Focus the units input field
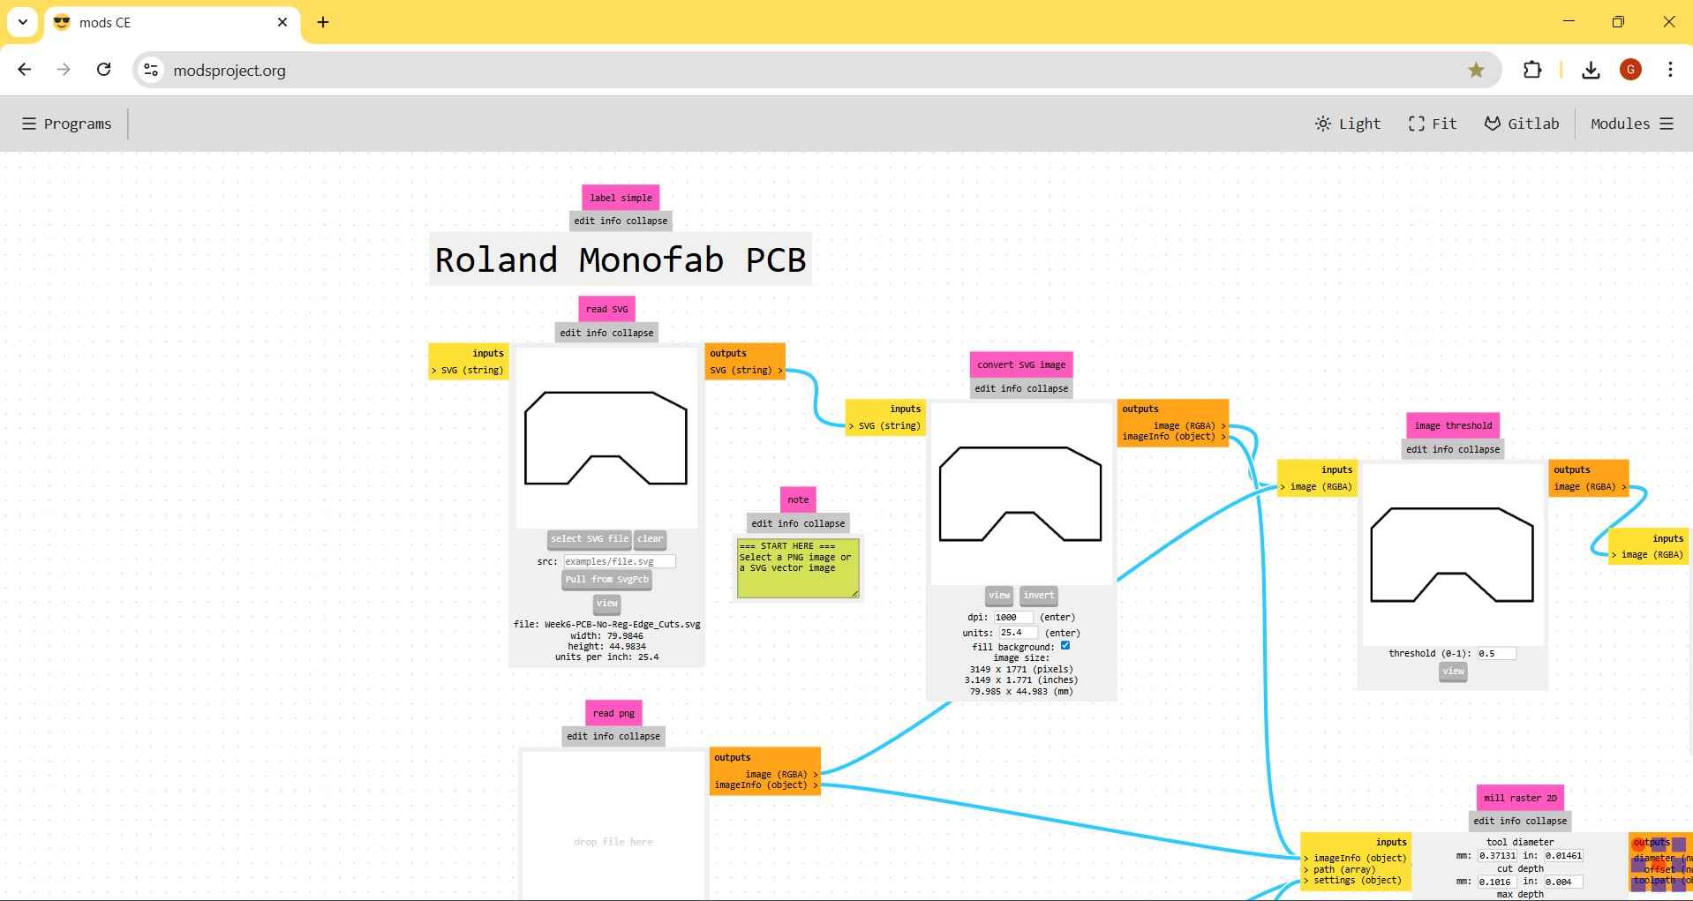The width and height of the screenshot is (1693, 901). (1018, 633)
